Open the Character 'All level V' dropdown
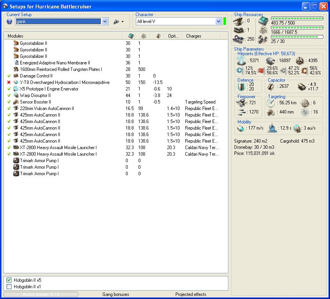 (218, 21)
